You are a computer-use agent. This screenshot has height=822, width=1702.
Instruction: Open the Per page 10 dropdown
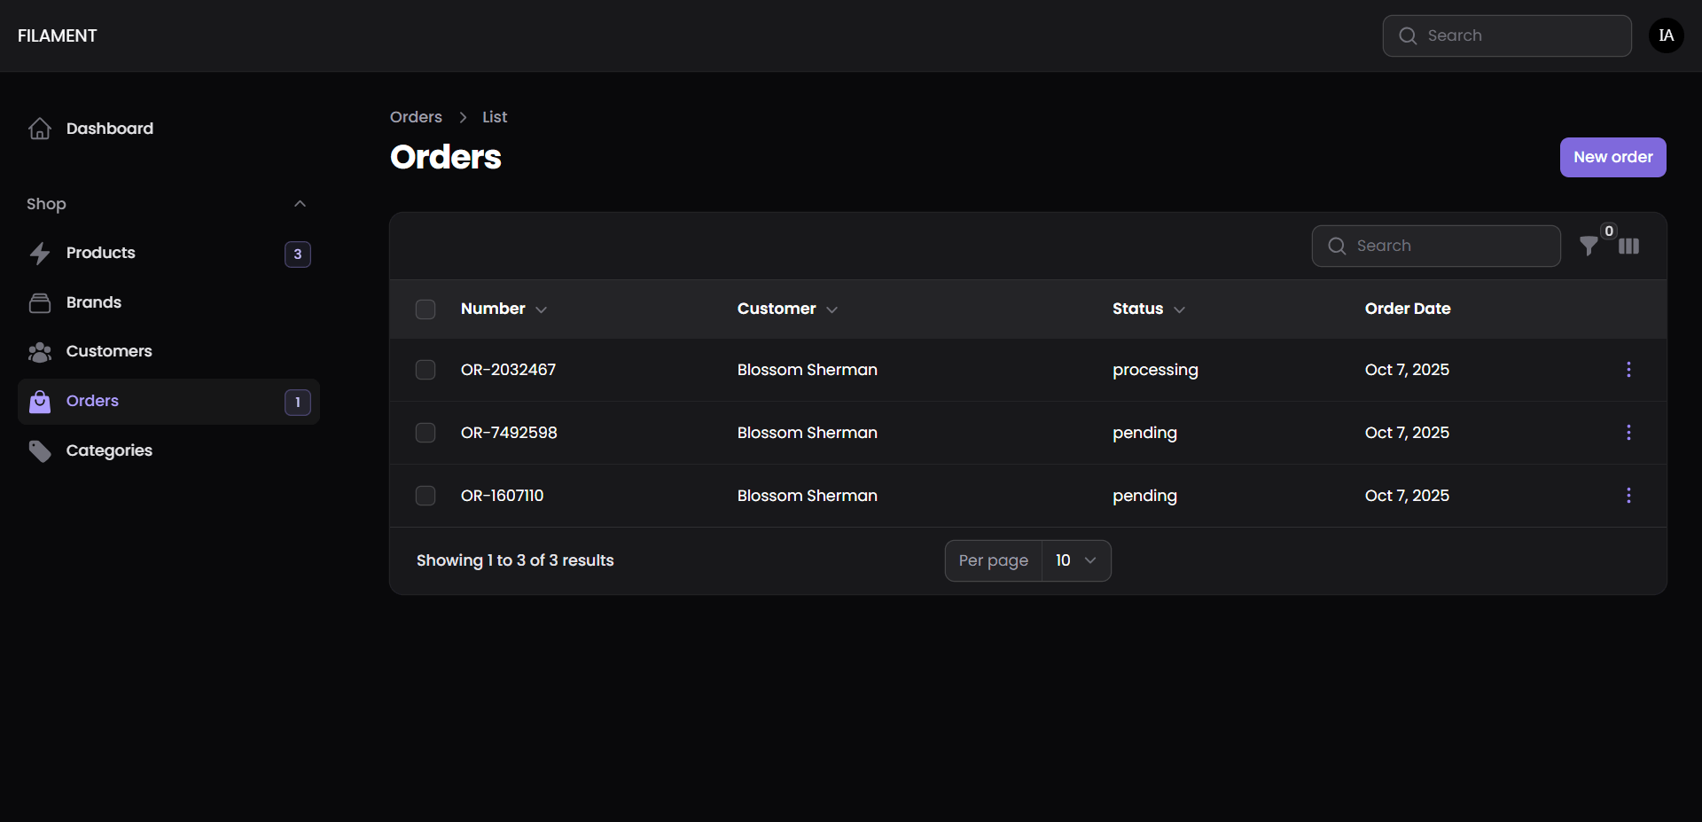(1076, 560)
